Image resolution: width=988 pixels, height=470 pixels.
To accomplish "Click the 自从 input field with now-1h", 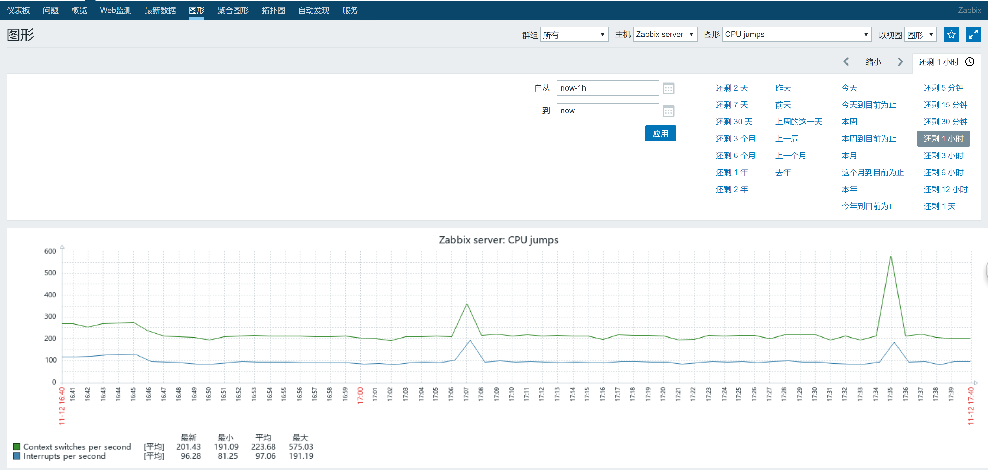I will 607,88.
